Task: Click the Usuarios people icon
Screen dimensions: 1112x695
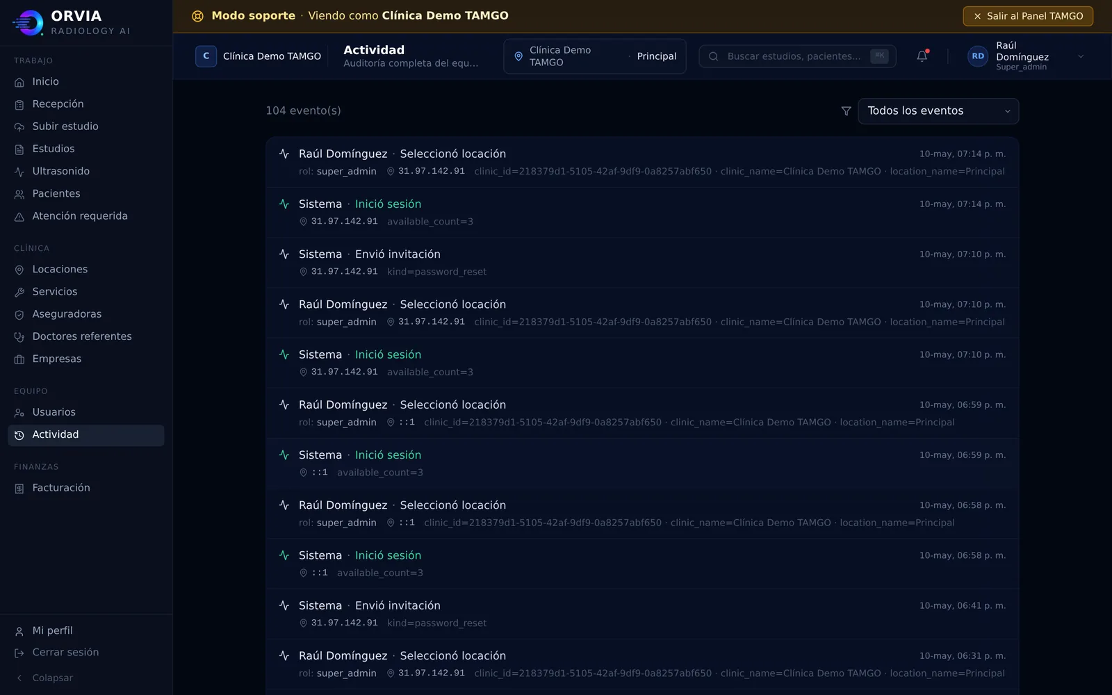Action: pyautogui.click(x=19, y=413)
